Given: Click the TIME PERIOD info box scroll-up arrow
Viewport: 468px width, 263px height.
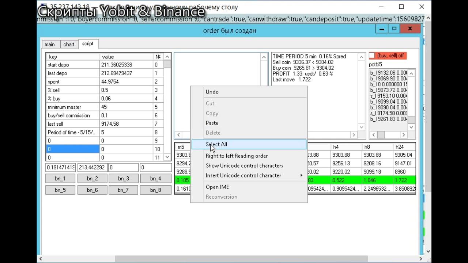Looking at the screenshot, I should tap(361, 57).
